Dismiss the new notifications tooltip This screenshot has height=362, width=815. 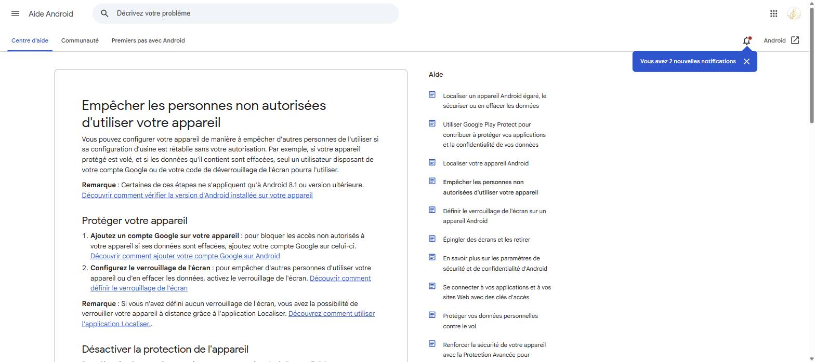click(746, 61)
